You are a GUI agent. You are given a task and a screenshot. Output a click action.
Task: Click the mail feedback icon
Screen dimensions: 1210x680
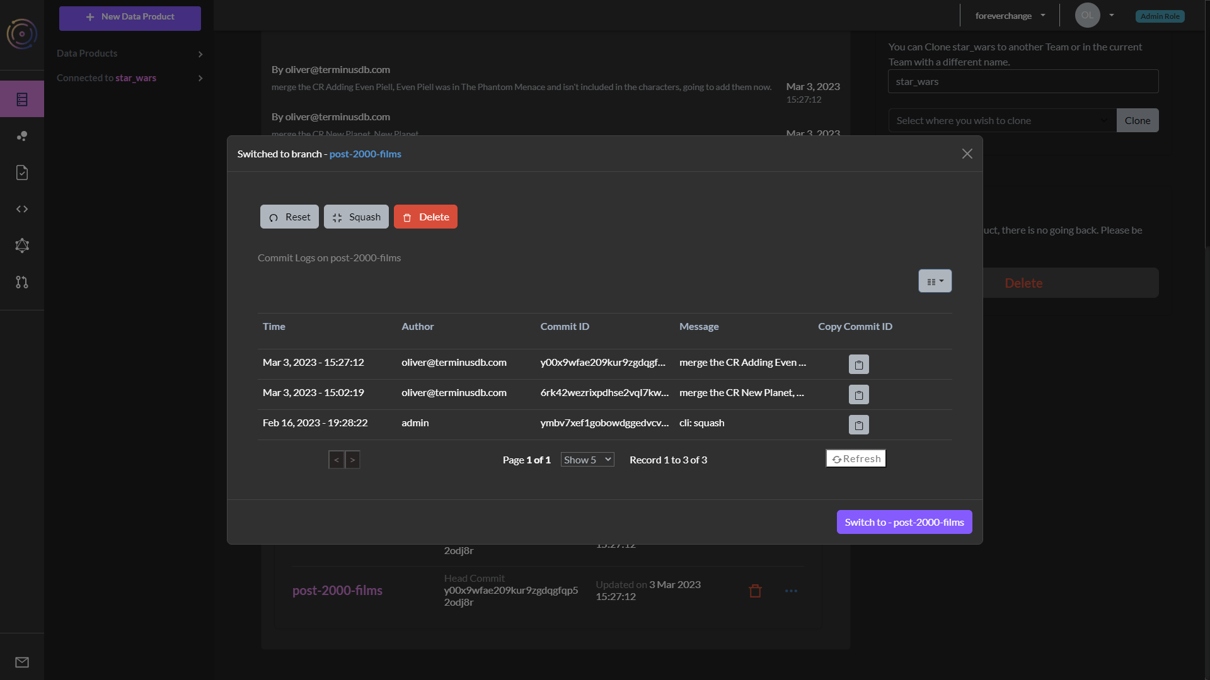click(x=22, y=662)
